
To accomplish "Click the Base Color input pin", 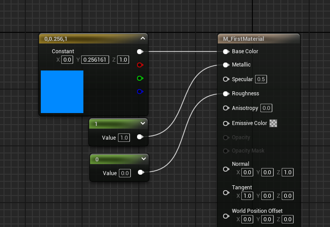I will [x=226, y=51].
